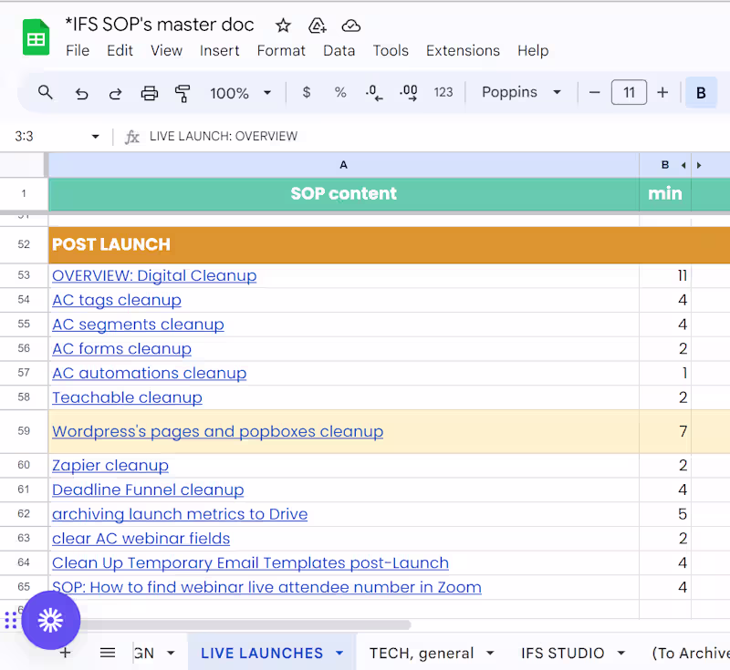
Task: Click the add to Drive shortcut icon
Action: click(x=317, y=26)
